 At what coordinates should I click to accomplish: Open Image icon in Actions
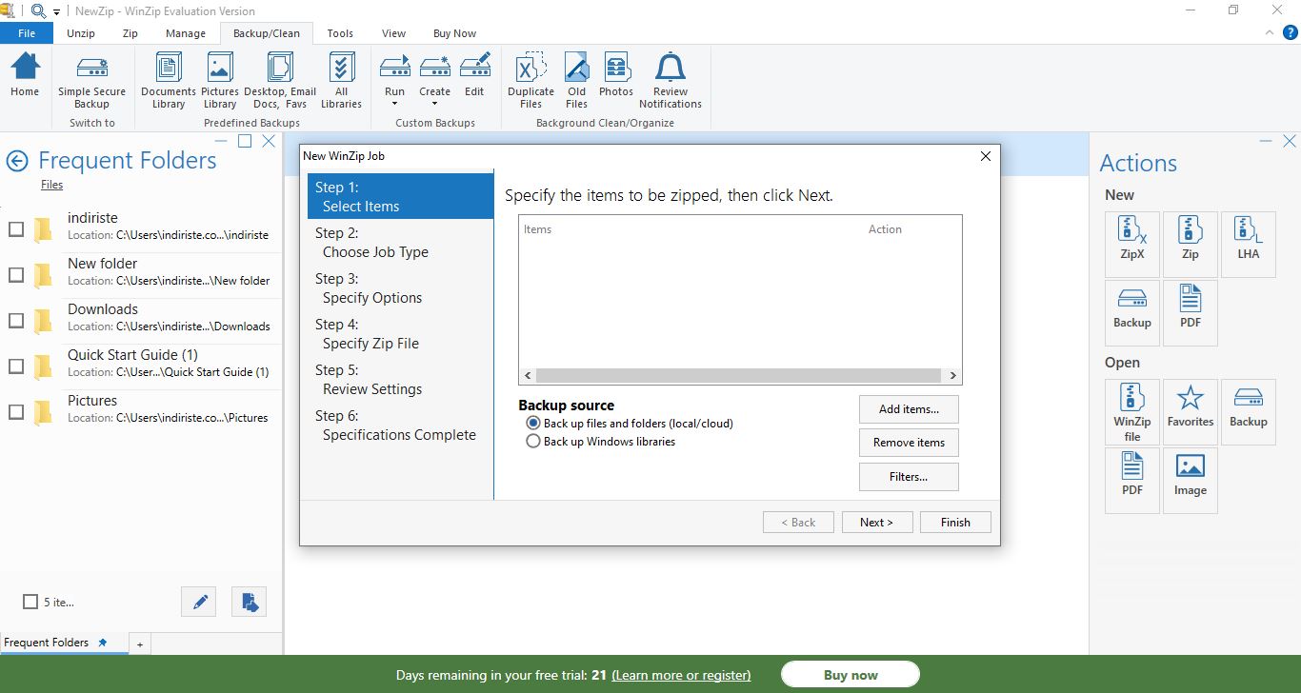pos(1191,481)
